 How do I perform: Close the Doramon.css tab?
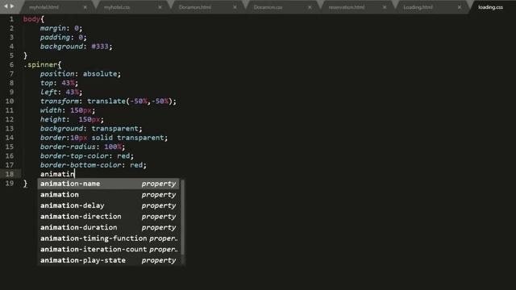coord(310,7)
